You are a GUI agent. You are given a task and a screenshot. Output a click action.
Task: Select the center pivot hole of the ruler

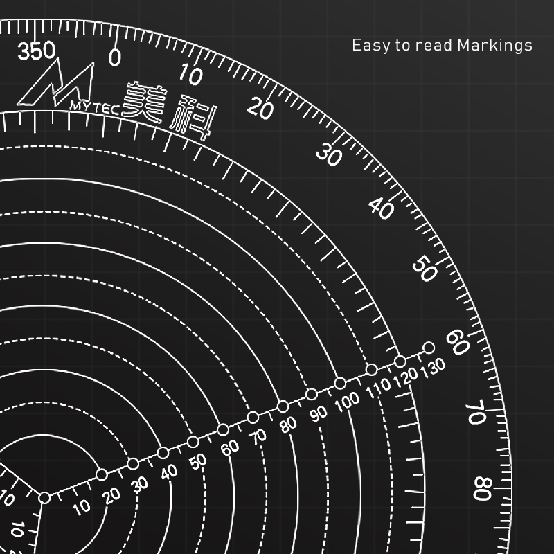[44, 497]
